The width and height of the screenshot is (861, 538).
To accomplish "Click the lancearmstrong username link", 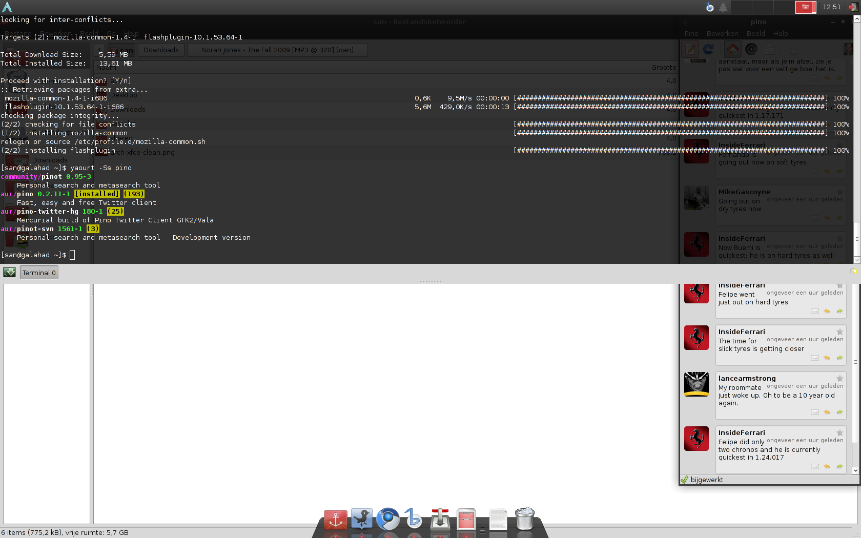I will (747, 378).
